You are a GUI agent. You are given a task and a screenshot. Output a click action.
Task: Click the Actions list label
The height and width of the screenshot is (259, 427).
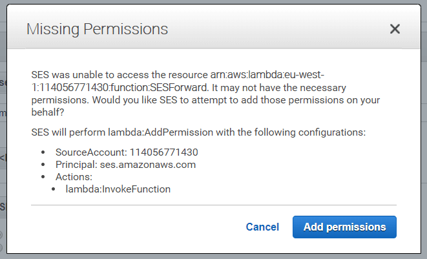coord(72,176)
